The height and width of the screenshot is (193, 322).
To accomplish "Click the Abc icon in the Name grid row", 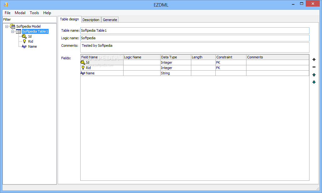I will 83,73.
